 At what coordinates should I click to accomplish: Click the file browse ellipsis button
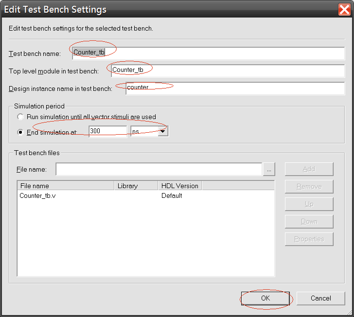click(x=269, y=169)
